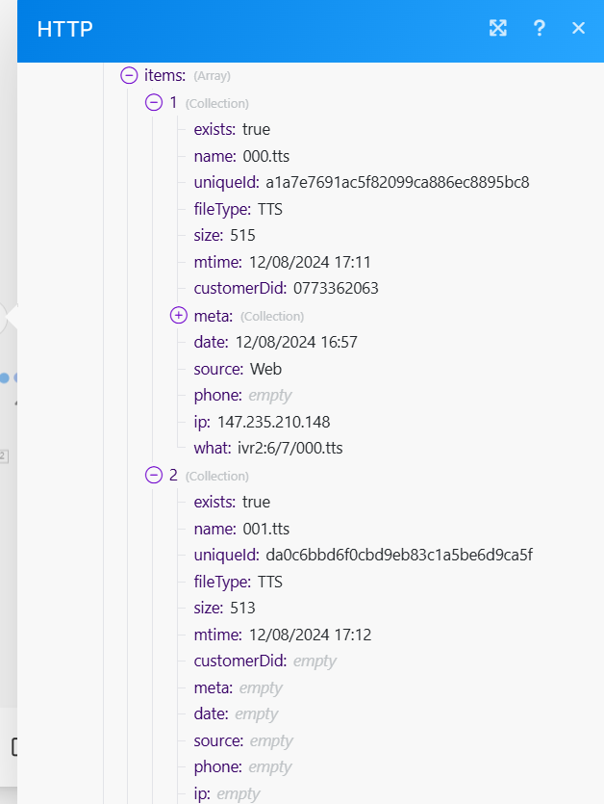Select the size value 513
Screen dimensions: 604x804
tap(242, 608)
